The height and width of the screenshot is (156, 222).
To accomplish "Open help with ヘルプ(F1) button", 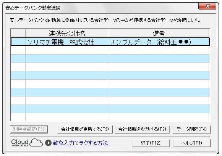I will pyautogui.click(x=192, y=143).
